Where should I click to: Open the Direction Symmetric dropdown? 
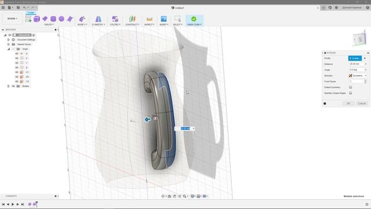(x=358, y=75)
